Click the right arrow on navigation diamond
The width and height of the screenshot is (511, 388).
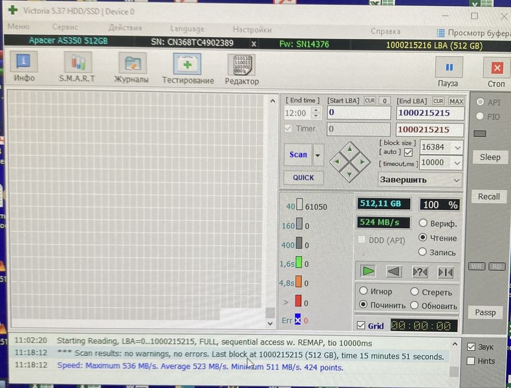click(362, 162)
